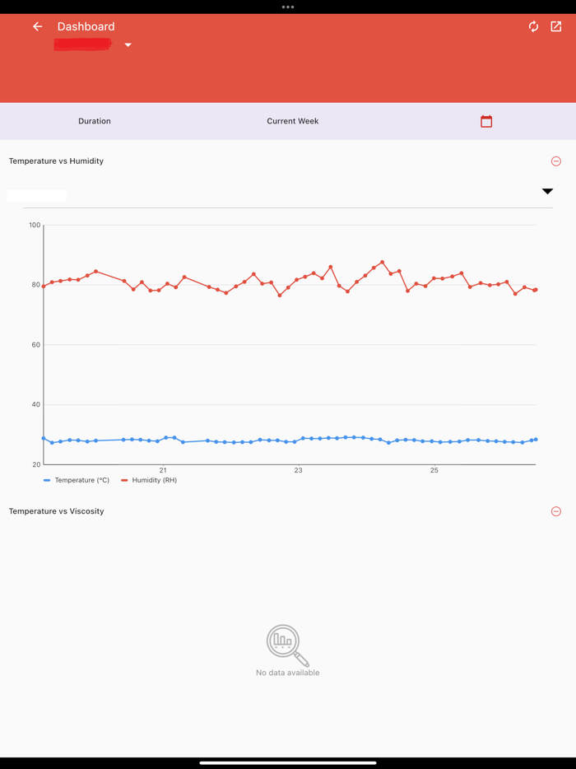Viewport: 576px width, 769px height.
Task: Click y-axis label 100
Action: coord(35,225)
